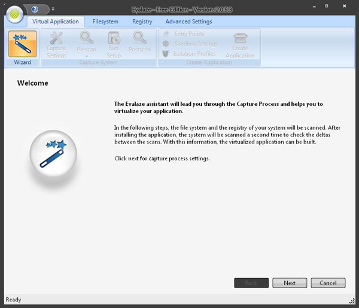Close the Evalaze window
The height and width of the screenshot is (308, 359).
click(345, 6)
